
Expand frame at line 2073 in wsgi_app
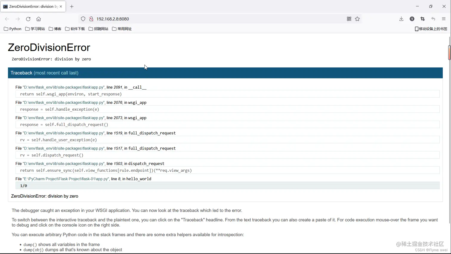(81, 118)
